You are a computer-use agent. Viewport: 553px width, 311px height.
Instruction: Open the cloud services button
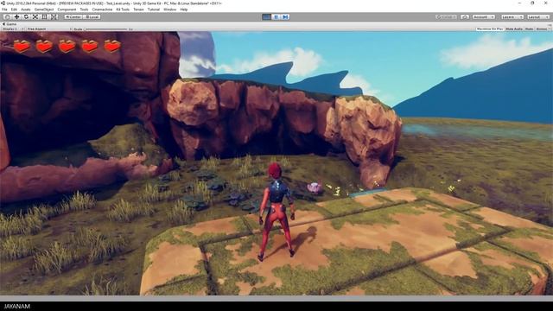[465, 17]
